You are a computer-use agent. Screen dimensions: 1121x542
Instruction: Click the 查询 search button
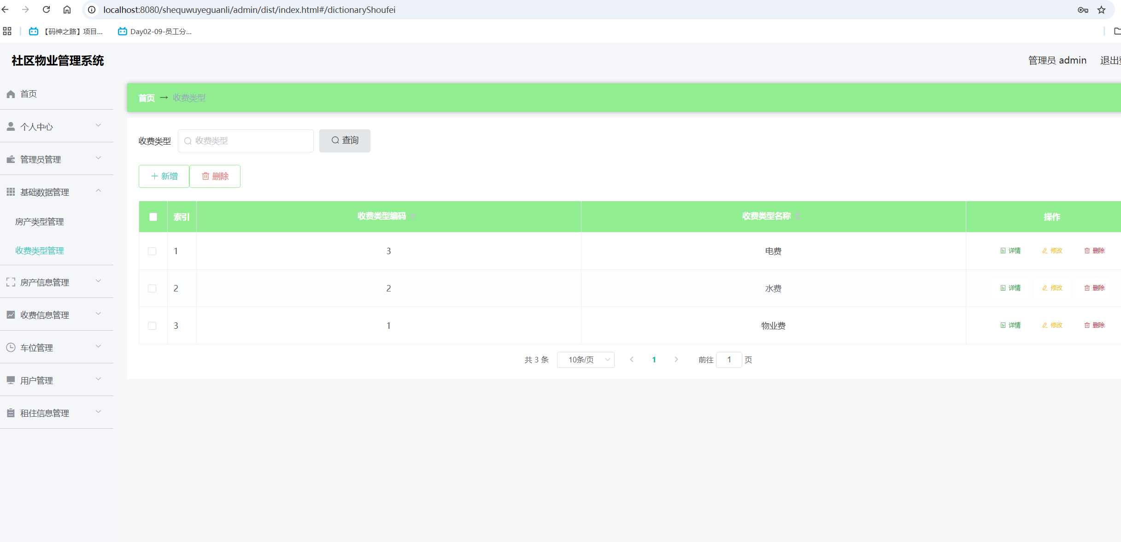(345, 140)
